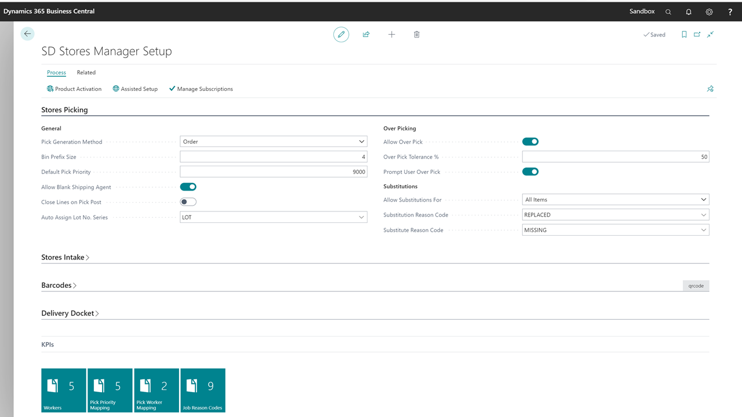Open the Job Reason Codes tile
This screenshot has width=742, height=417.
coord(203,390)
